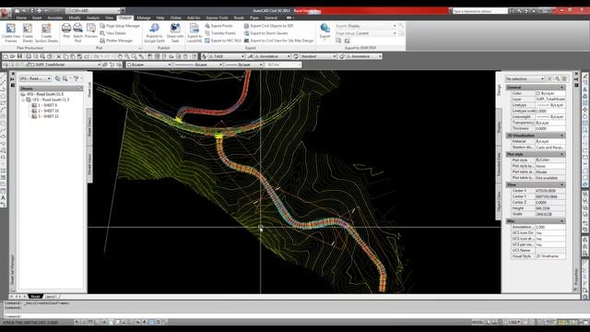Open Plotter Manager
The image size is (590, 332).
(x=116, y=41)
